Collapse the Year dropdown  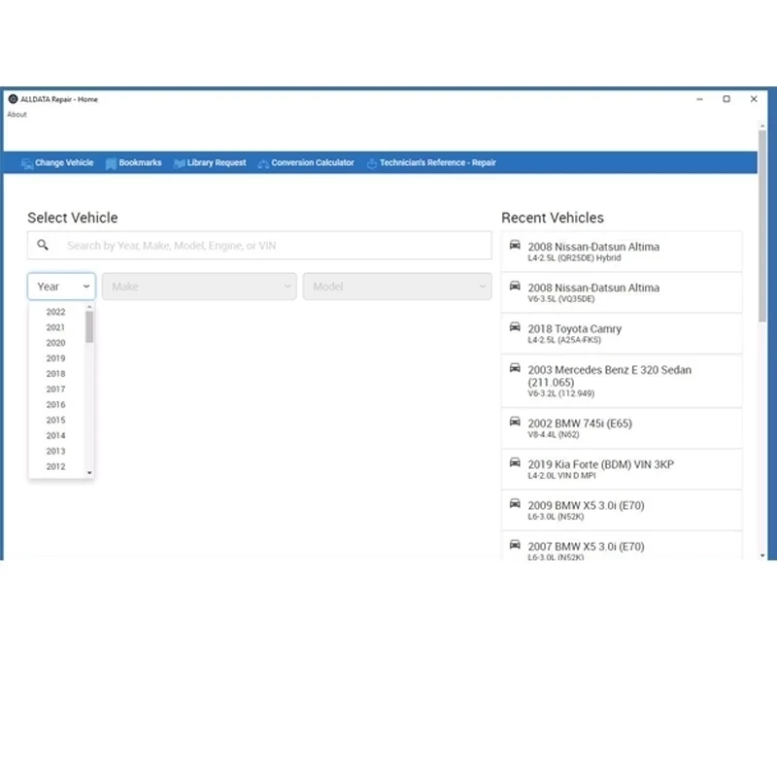pyautogui.click(x=61, y=287)
